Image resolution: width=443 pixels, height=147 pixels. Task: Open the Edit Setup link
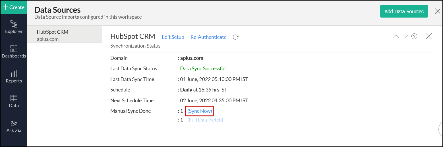(173, 37)
